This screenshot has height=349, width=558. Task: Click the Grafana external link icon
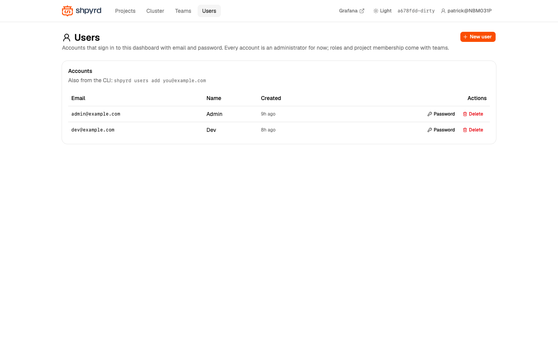coord(362,11)
